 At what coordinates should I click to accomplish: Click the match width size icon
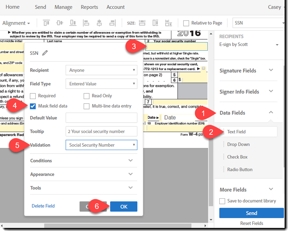[142, 23]
